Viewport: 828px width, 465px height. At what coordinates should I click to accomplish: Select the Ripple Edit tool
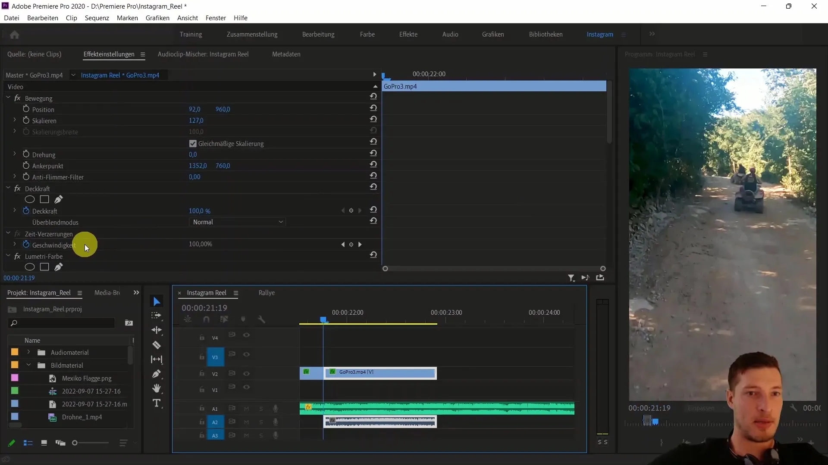(157, 330)
